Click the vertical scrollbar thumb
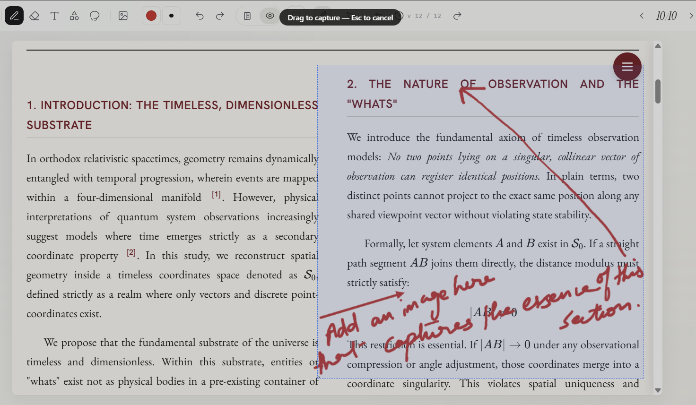This screenshot has width=696, height=405. [658, 91]
